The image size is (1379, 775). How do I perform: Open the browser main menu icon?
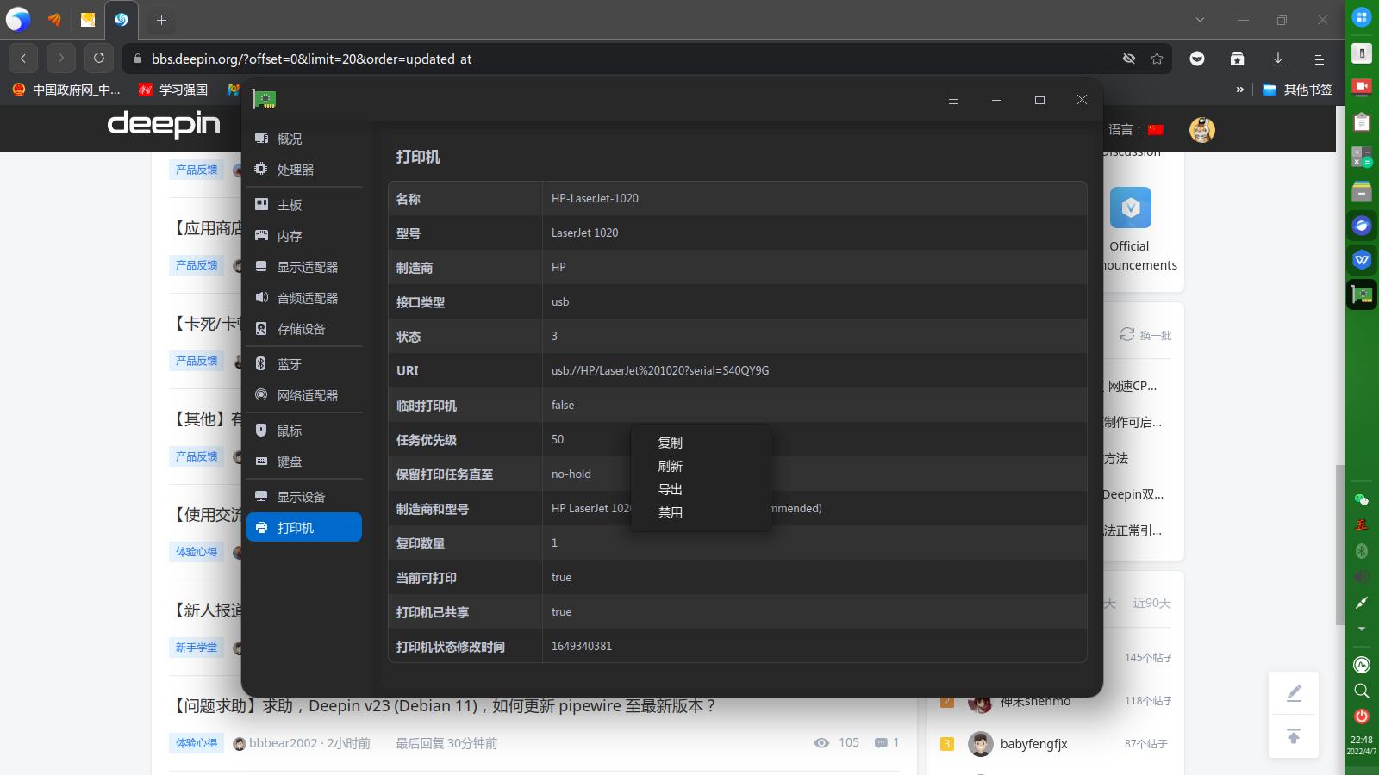tap(1319, 59)
